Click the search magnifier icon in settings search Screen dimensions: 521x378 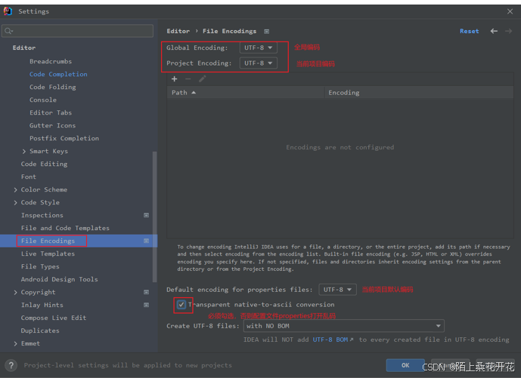8,31
